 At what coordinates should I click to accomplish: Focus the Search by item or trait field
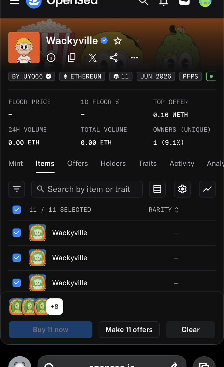[x=87, y=189]
